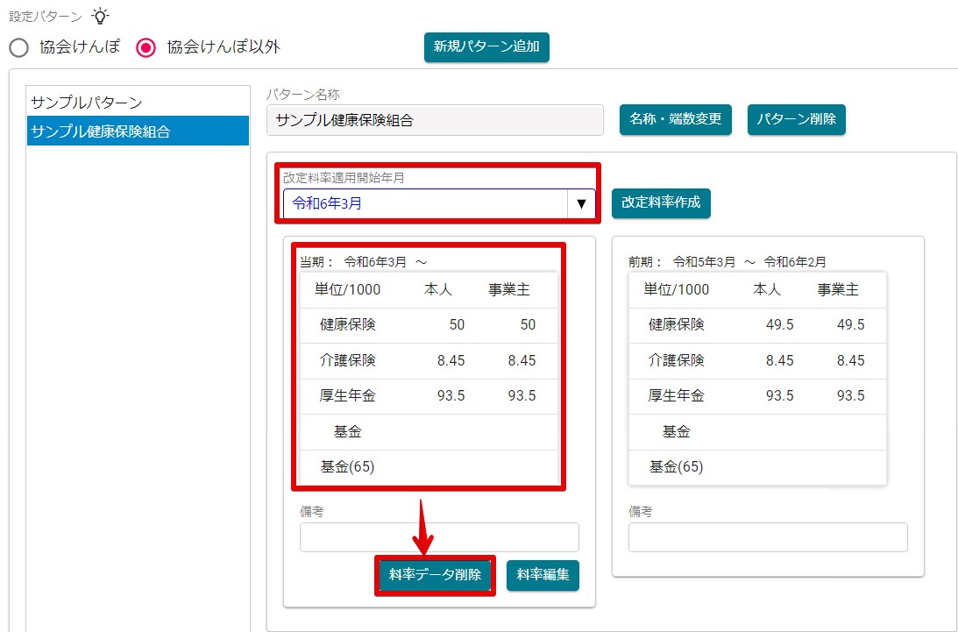The width and height of the screenshot is (958, 632).
Task: Select the 協会けんぽ以外 radio button
Action: pyautogui.click(x=146, y=47)
